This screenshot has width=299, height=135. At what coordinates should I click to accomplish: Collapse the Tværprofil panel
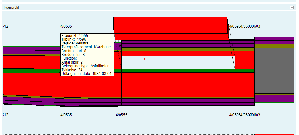[291, 7]
